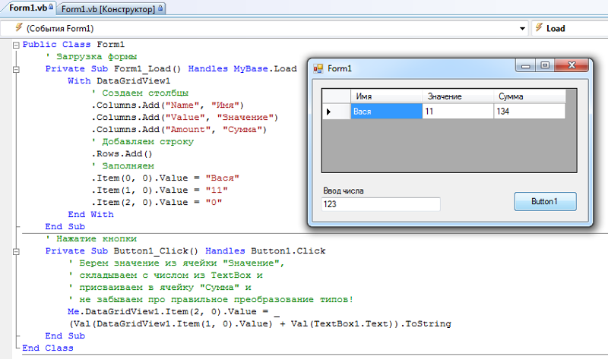Click the Form1 window title icon
Screen dimensions: 608x359
click(318, 68)
